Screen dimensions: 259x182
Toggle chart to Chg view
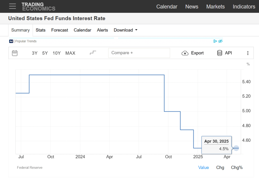pos(220,167)
